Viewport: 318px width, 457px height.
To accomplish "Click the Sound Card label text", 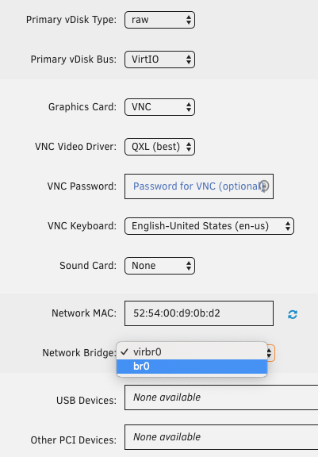I will pyautogui.click(x=88, y=266).
